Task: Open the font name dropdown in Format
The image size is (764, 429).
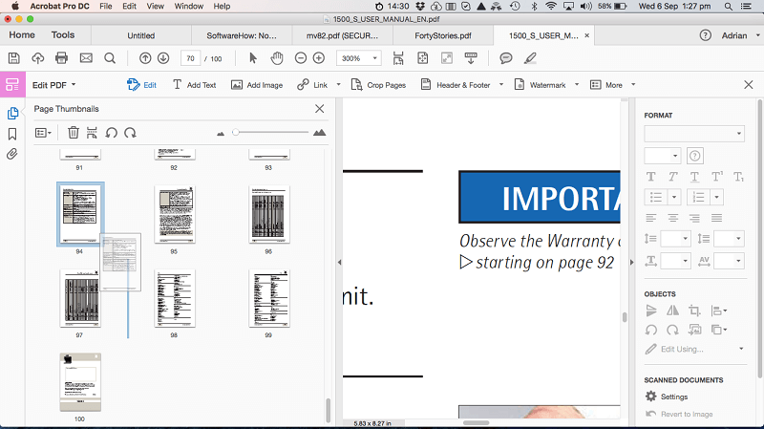Action: pos(694,134)
